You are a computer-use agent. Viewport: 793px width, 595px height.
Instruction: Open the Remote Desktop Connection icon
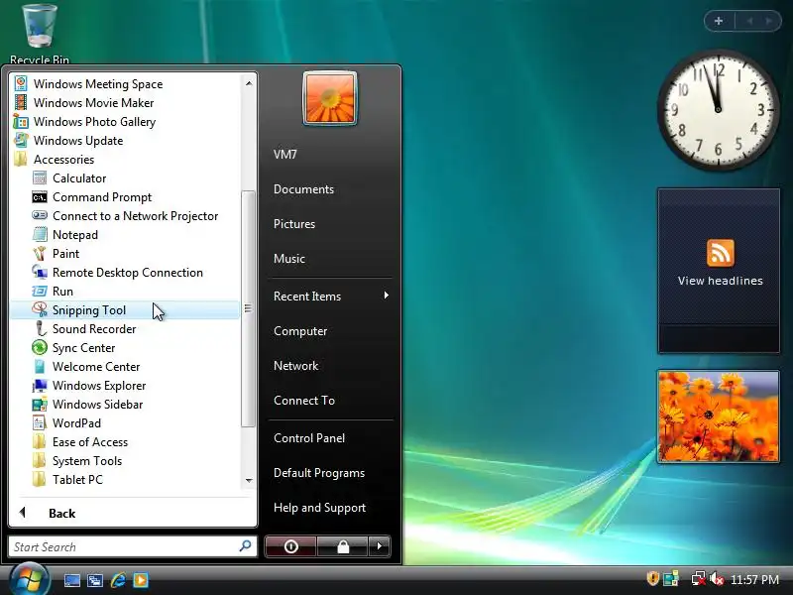(40, 272)
